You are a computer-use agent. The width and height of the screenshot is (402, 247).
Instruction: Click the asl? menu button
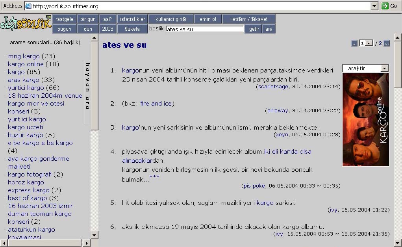[x=107, y=19]
